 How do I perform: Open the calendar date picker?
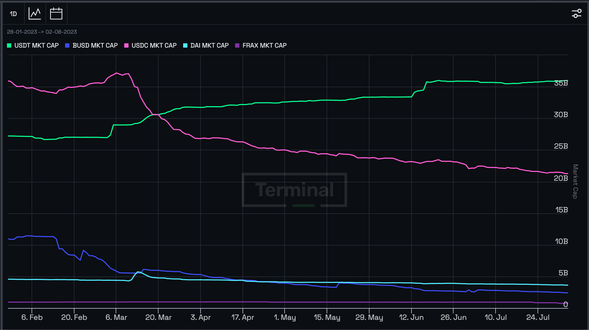pos(56,14)
